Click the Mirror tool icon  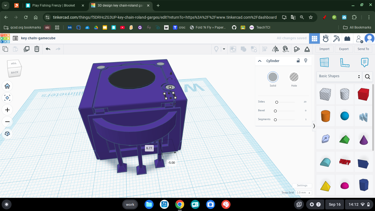pos(275,49)
